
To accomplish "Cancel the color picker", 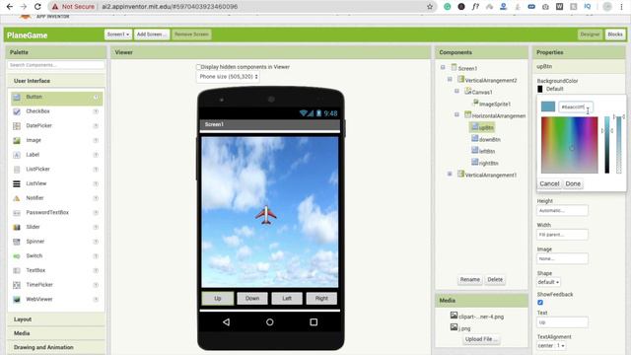I will click(549, 184).
